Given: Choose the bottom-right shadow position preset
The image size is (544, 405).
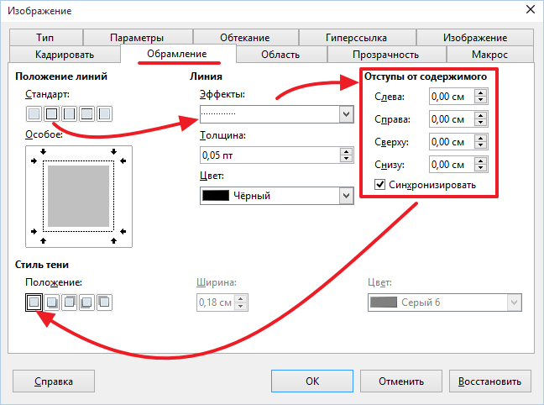Looking at the screenshot, I should pyautogui.click(x=52, y=302).
